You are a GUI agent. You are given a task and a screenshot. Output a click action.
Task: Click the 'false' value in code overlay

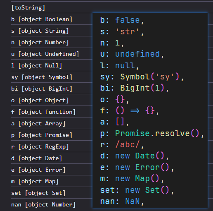(128, 20)
